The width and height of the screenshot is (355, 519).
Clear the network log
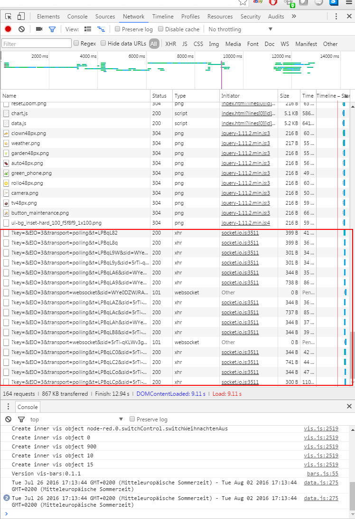pyautogui.click(x=21, y=29)
